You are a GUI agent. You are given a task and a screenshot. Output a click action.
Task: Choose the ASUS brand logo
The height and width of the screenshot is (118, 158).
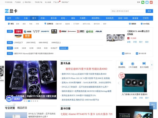(x=98, y=31)
